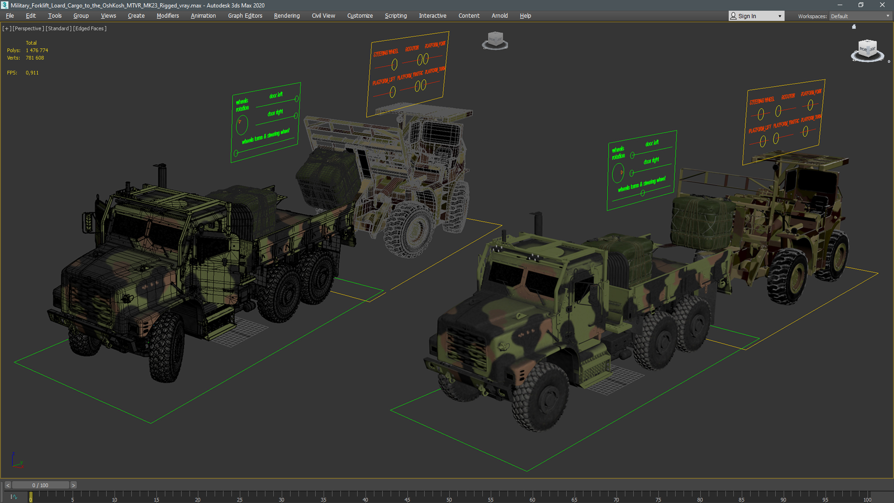This screenshot has width=894, height=503.
Task: Click the ViewCube home icon
Action: pos(854,27)
